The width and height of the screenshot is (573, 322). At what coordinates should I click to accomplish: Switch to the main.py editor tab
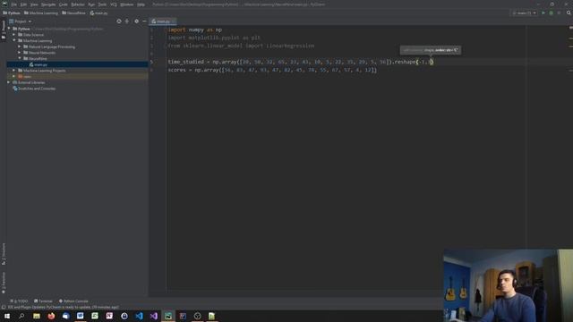163,21
